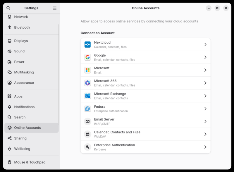This screenshot has height=172, width=234.
Task: Click the 'Wellbeing' sidebar label
Action: click(x=22, y=149)
